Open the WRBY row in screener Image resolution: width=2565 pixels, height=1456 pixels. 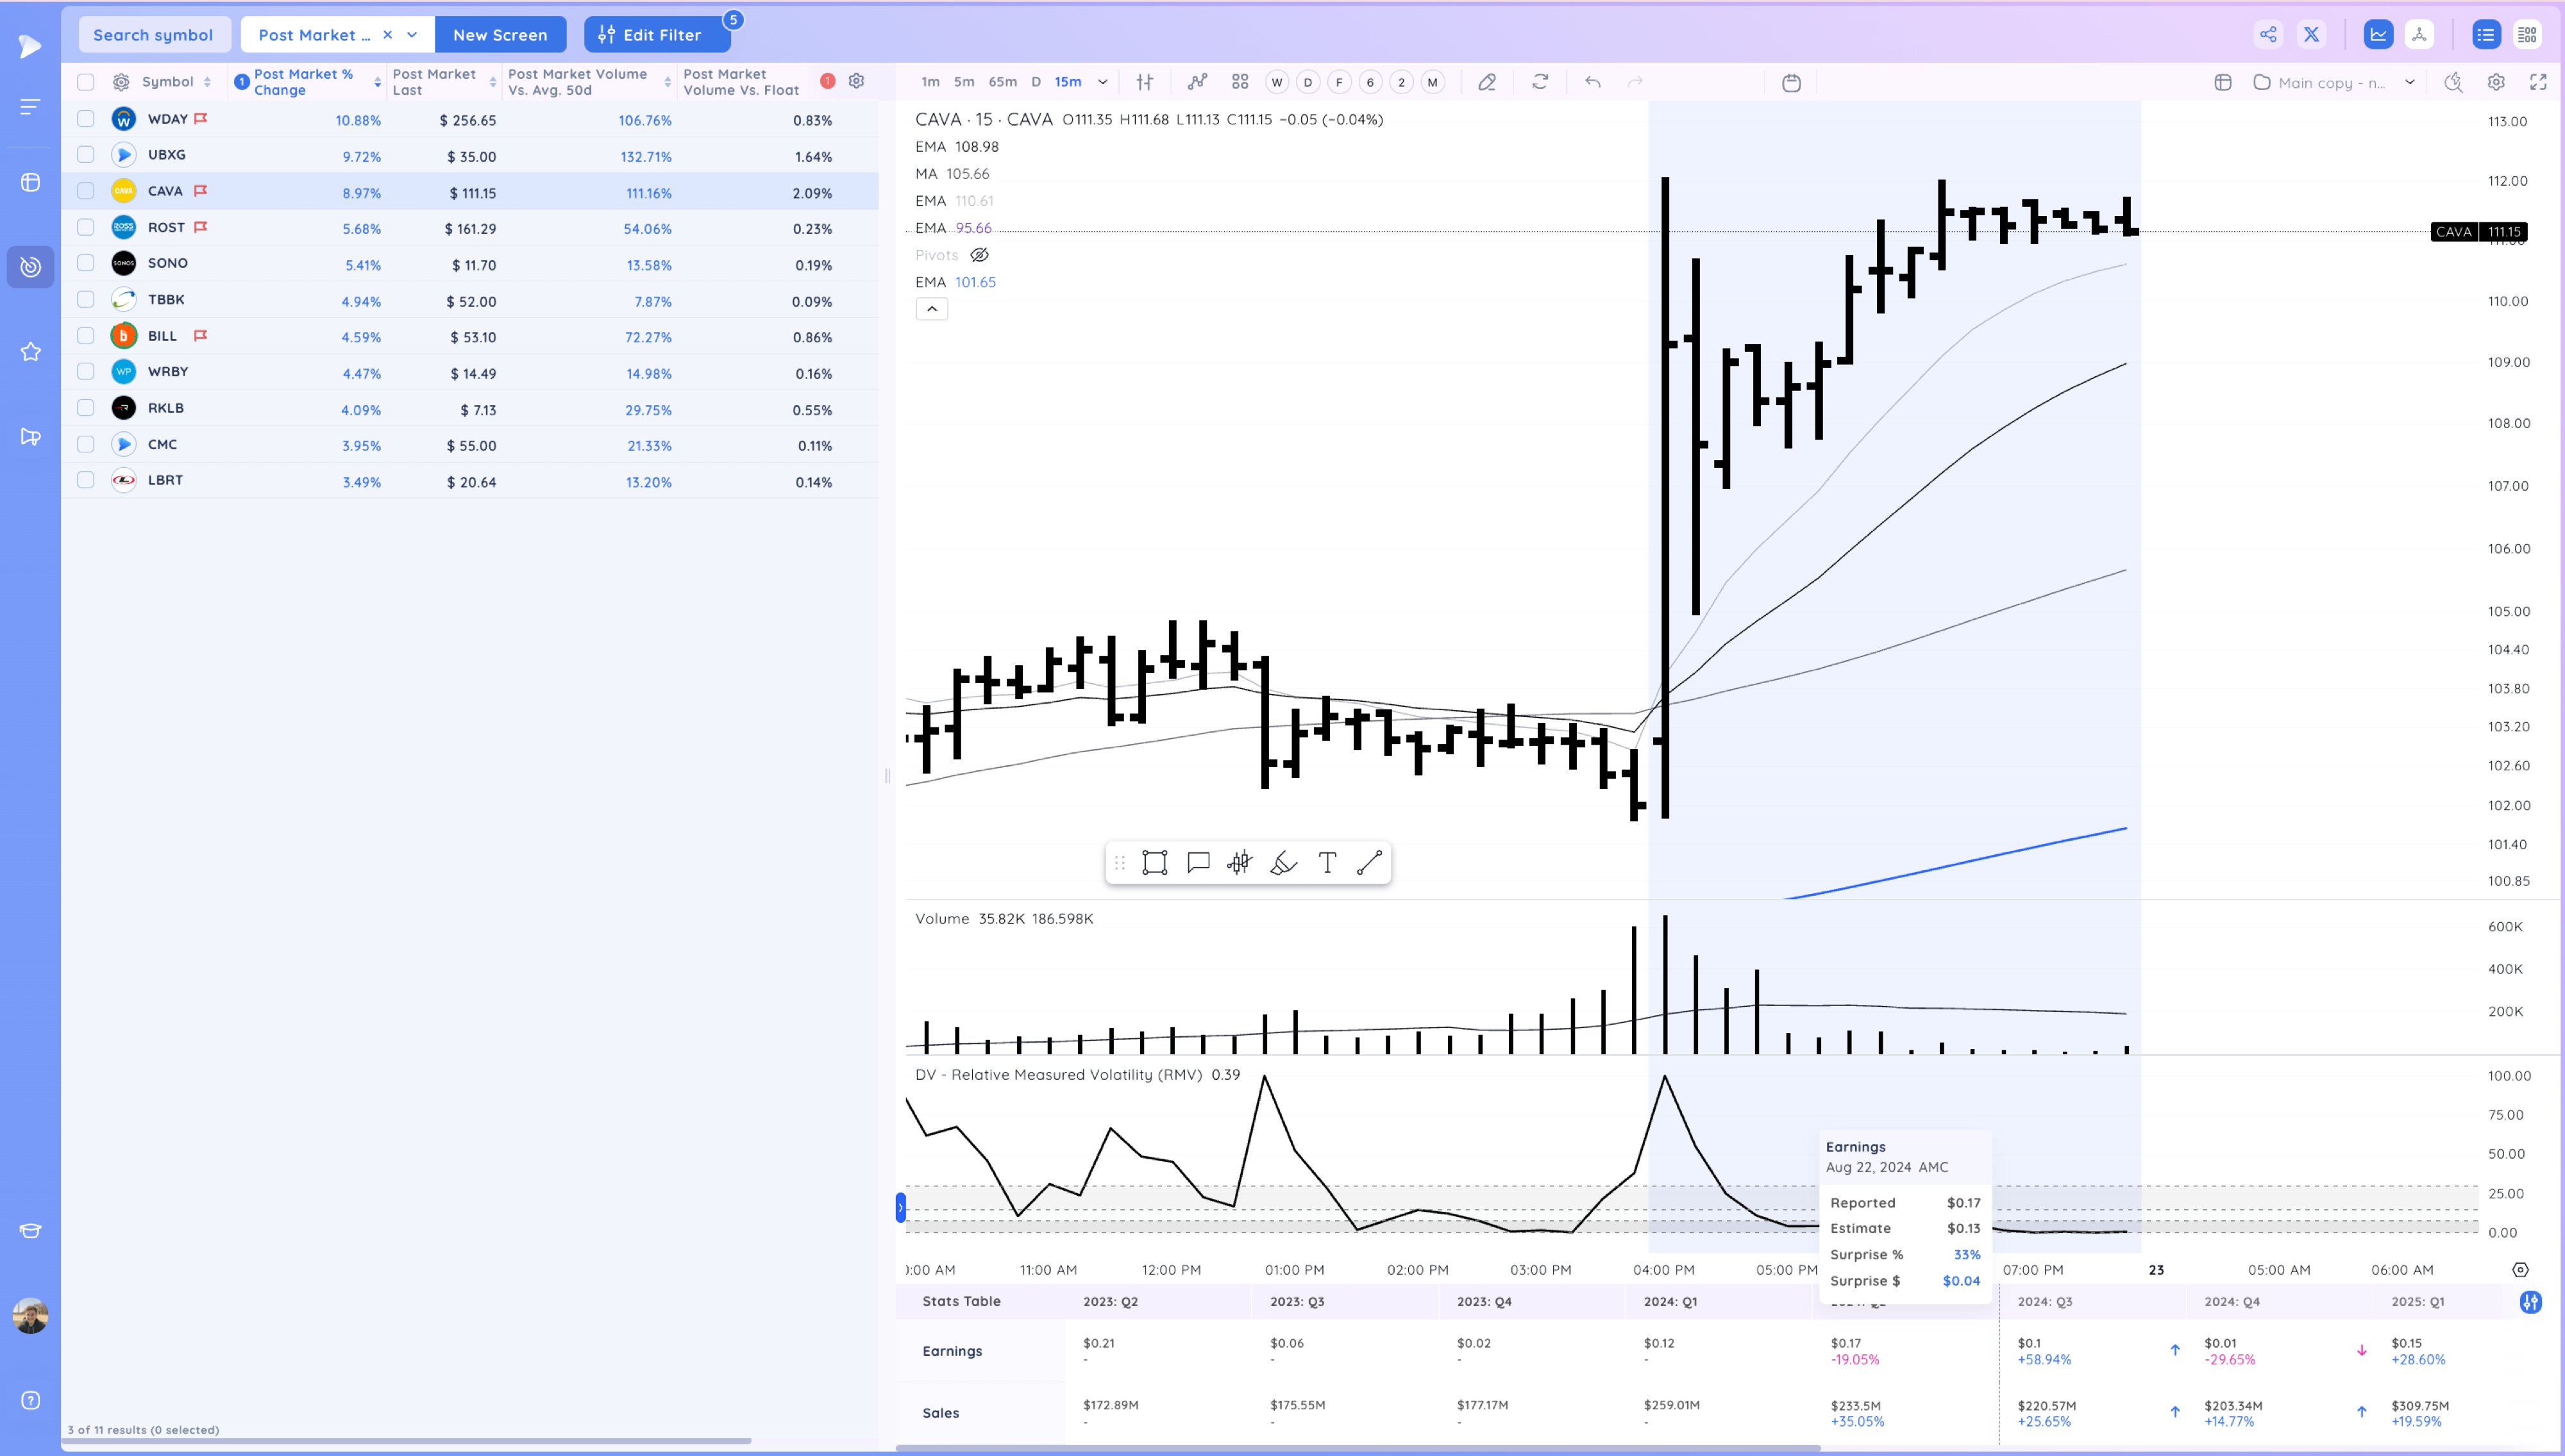[x=470, y=372]
